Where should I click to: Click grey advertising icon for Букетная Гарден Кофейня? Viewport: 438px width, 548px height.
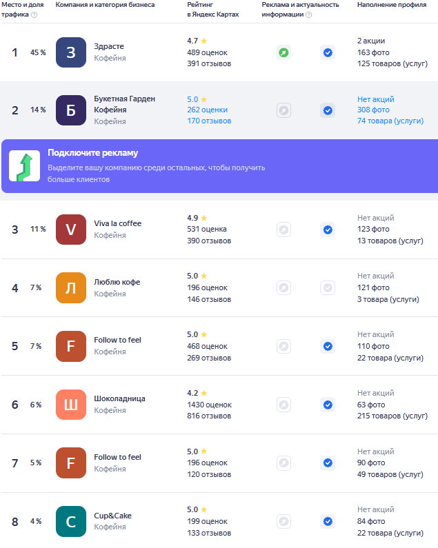(x=283, y=110)
